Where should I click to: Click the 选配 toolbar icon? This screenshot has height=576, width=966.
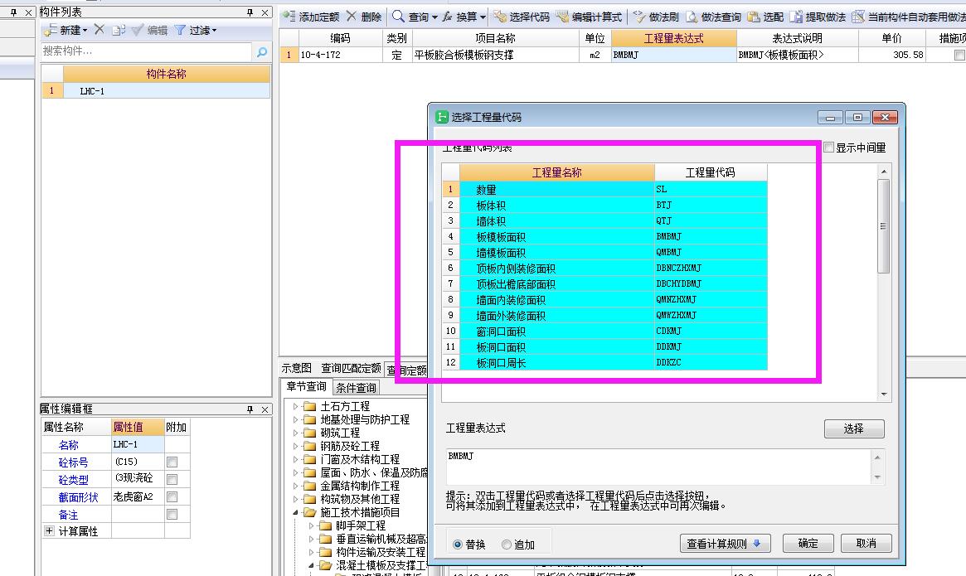click(x=754, y=17)
